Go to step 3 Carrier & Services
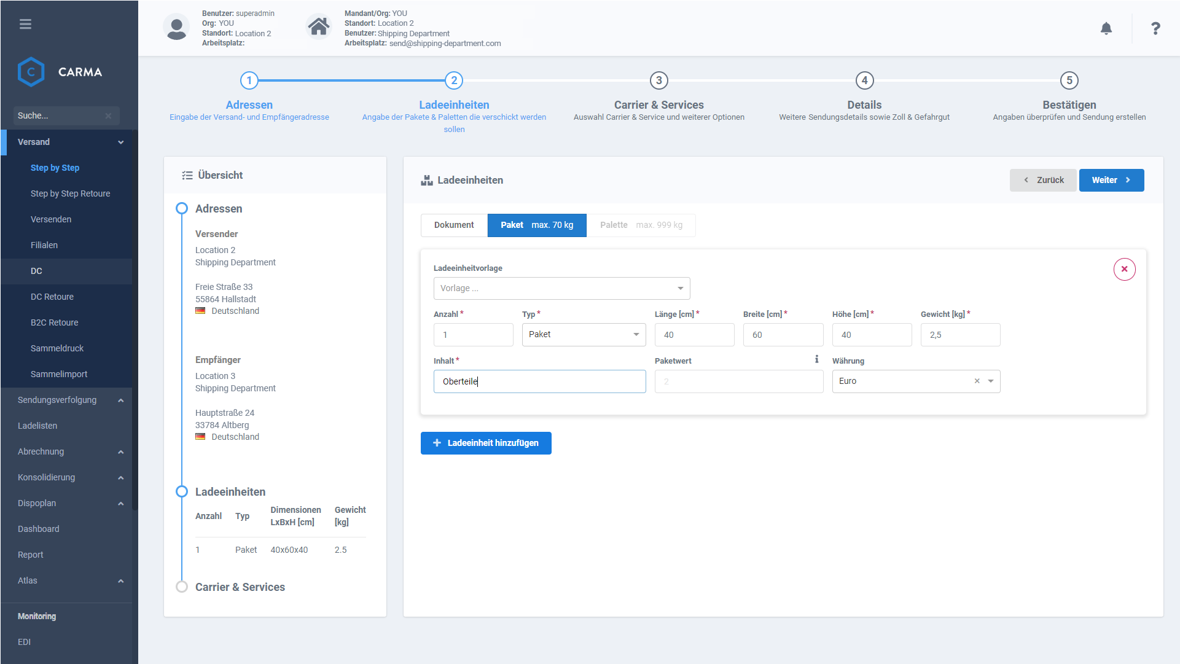The height and width of the screenshot is (664, 1180). point(658,80)
